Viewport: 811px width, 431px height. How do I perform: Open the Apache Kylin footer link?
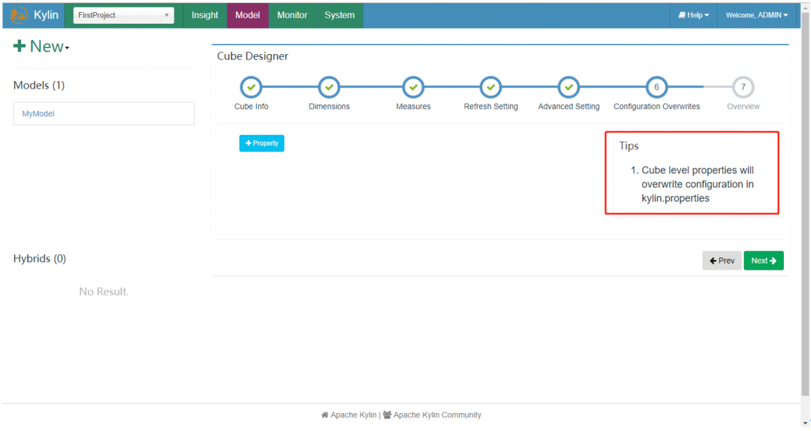(354, 415)
